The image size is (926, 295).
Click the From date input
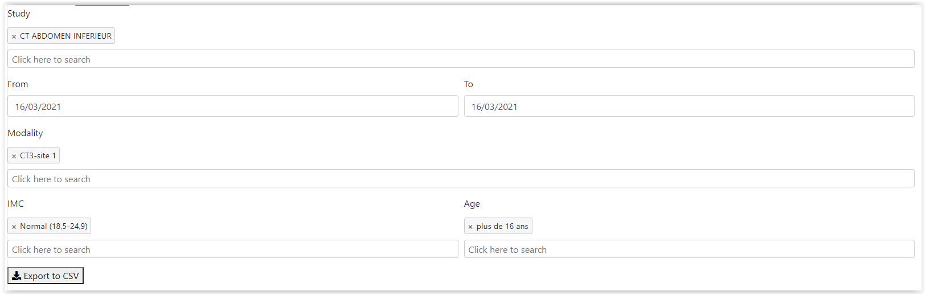[x=232, y=106]
